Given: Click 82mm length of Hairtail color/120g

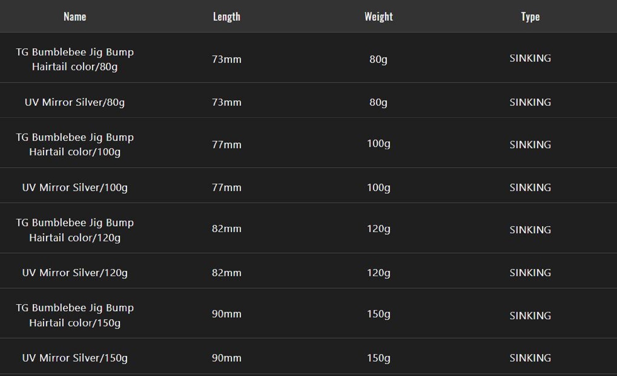Looking at the screenshot, I should click(226, 229).
